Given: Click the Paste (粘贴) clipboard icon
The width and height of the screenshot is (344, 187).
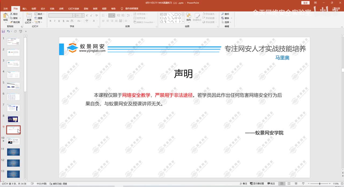Looking at the screenshot, I should (x=5, y=16).
